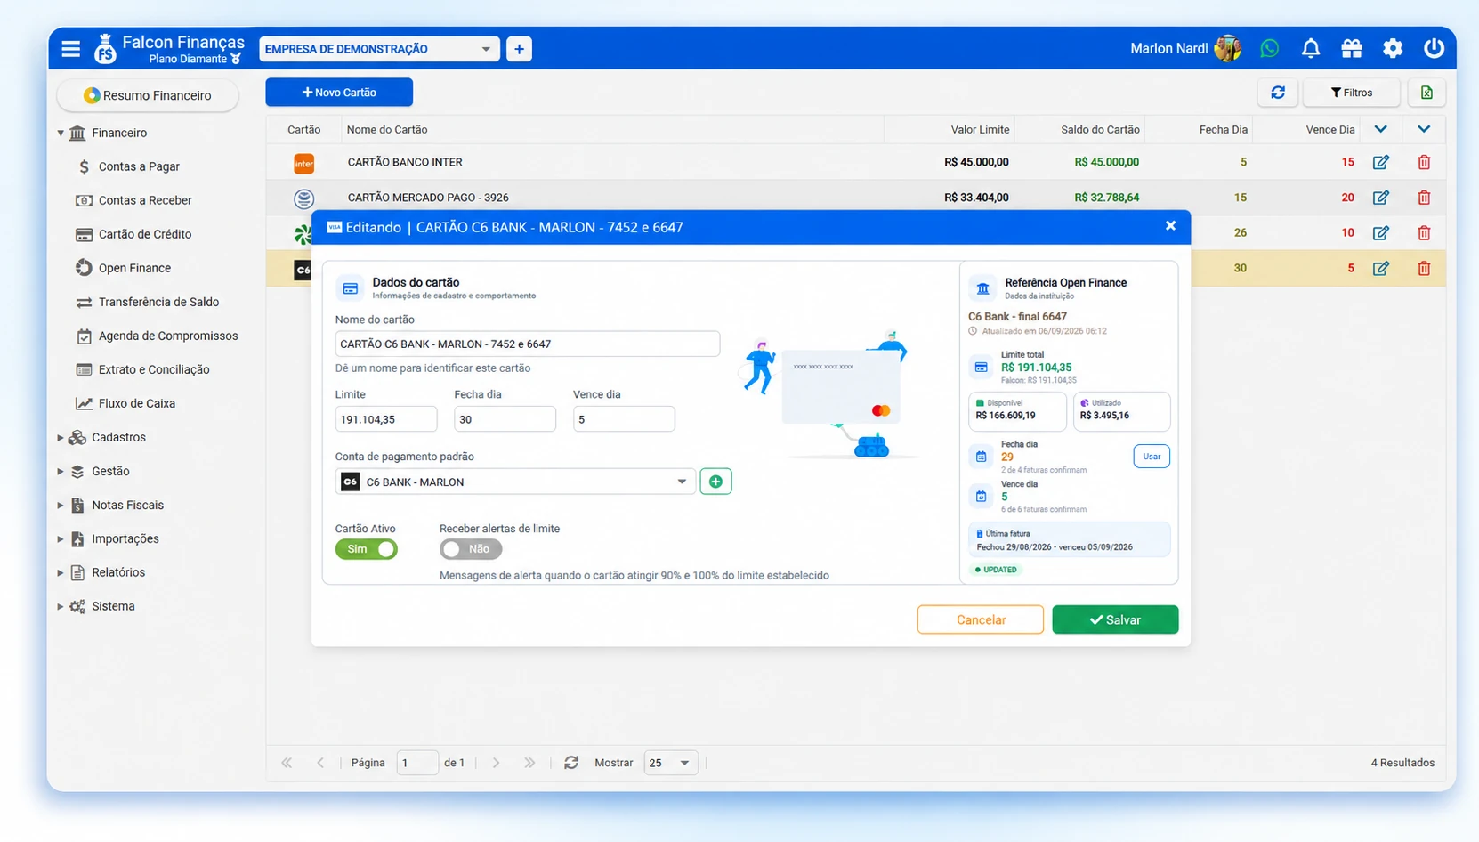Expand the Relatórios section
Viewport: 1479px width, 842px height.
(x=61, y=572)
